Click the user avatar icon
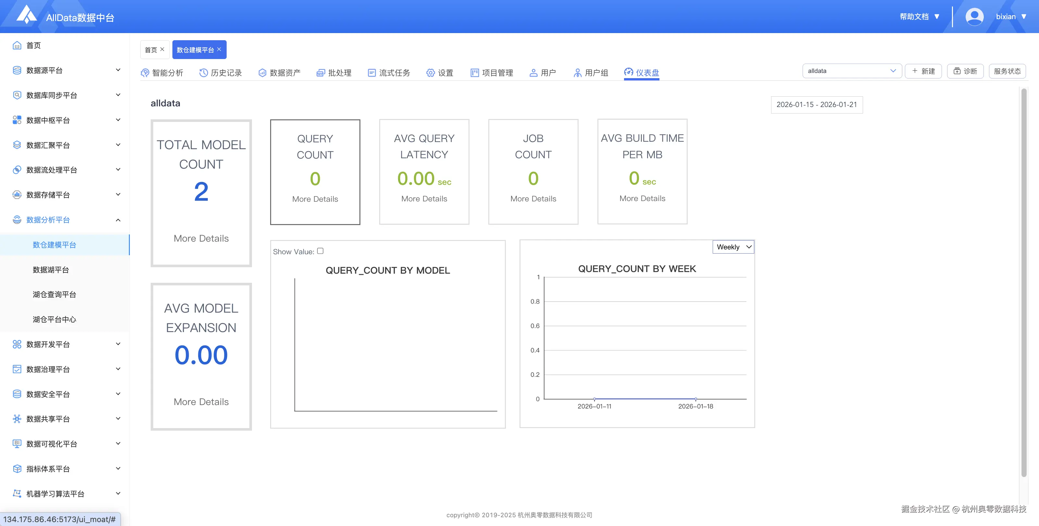 pos(974,17)
